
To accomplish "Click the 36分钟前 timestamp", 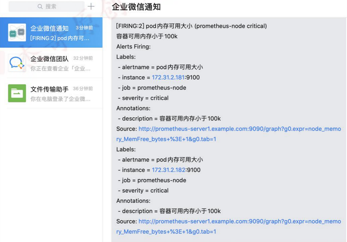I will coord(83,89).
